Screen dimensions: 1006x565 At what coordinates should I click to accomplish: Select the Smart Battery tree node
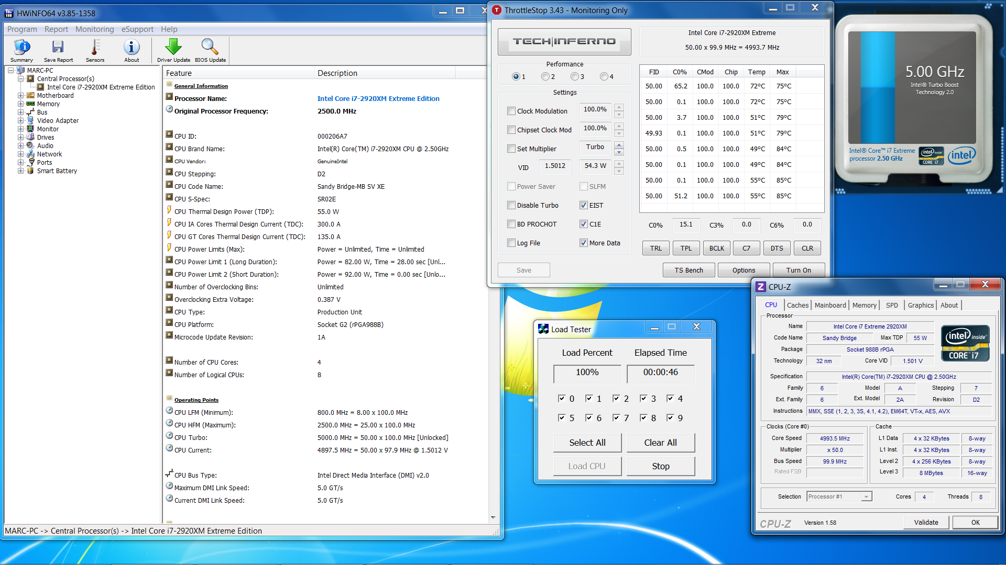pos(57,171)
